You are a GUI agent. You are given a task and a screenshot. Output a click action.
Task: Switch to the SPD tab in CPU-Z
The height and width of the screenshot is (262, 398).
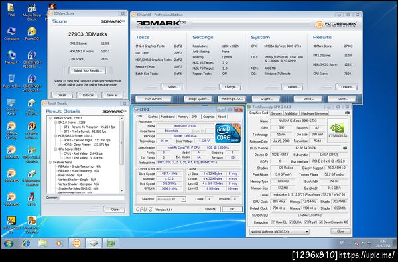(x=194, y=117)
